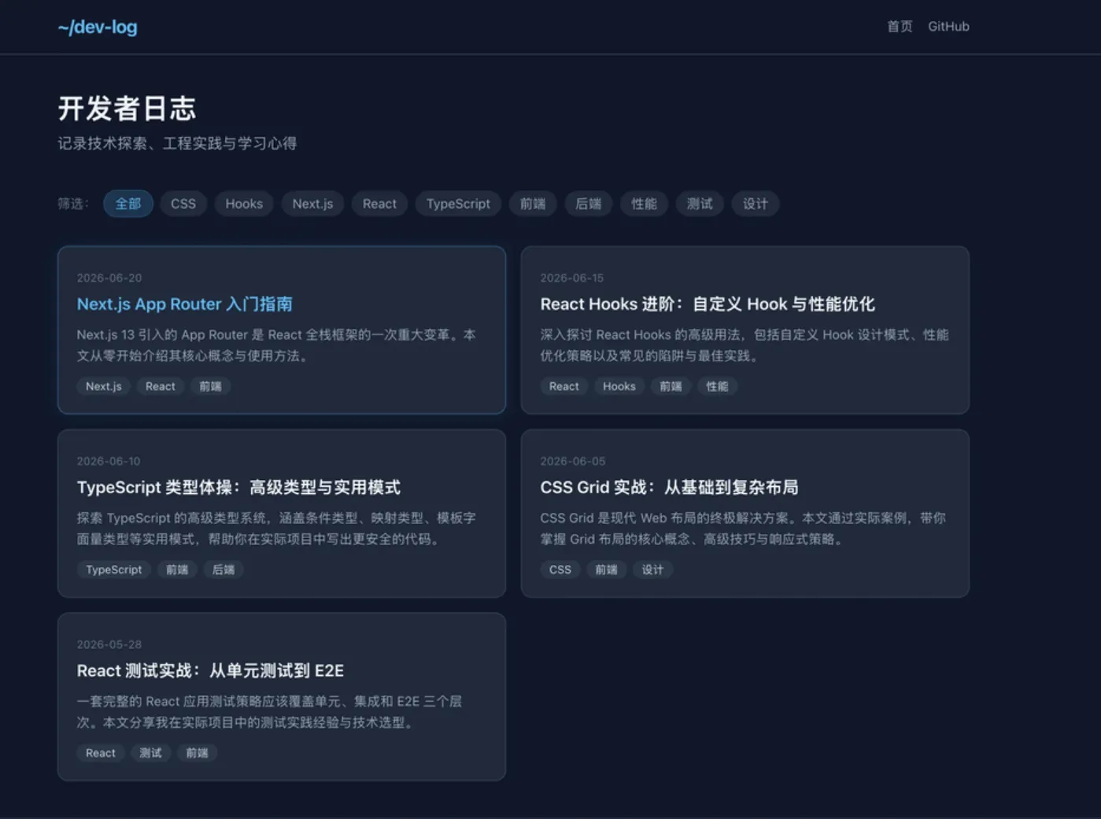The image size is (1101, 819).
Task: Open the ~/dev-log site logo link
Action: click(x=98, y=27)
